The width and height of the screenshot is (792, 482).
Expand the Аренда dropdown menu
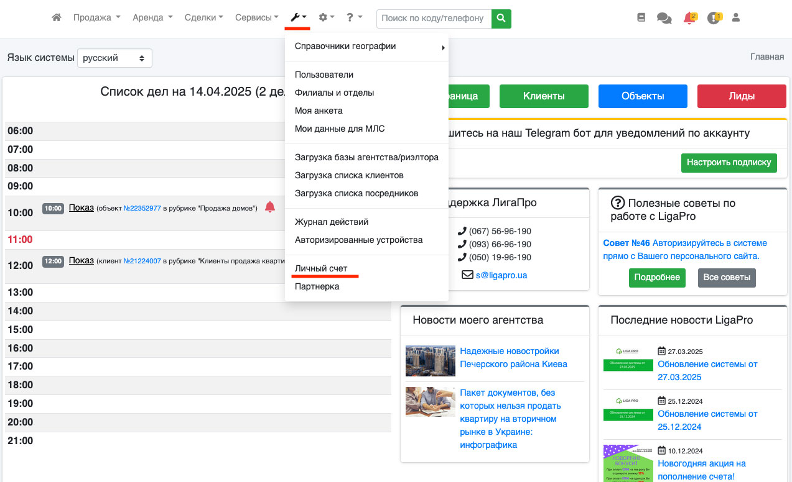[152, 18]
